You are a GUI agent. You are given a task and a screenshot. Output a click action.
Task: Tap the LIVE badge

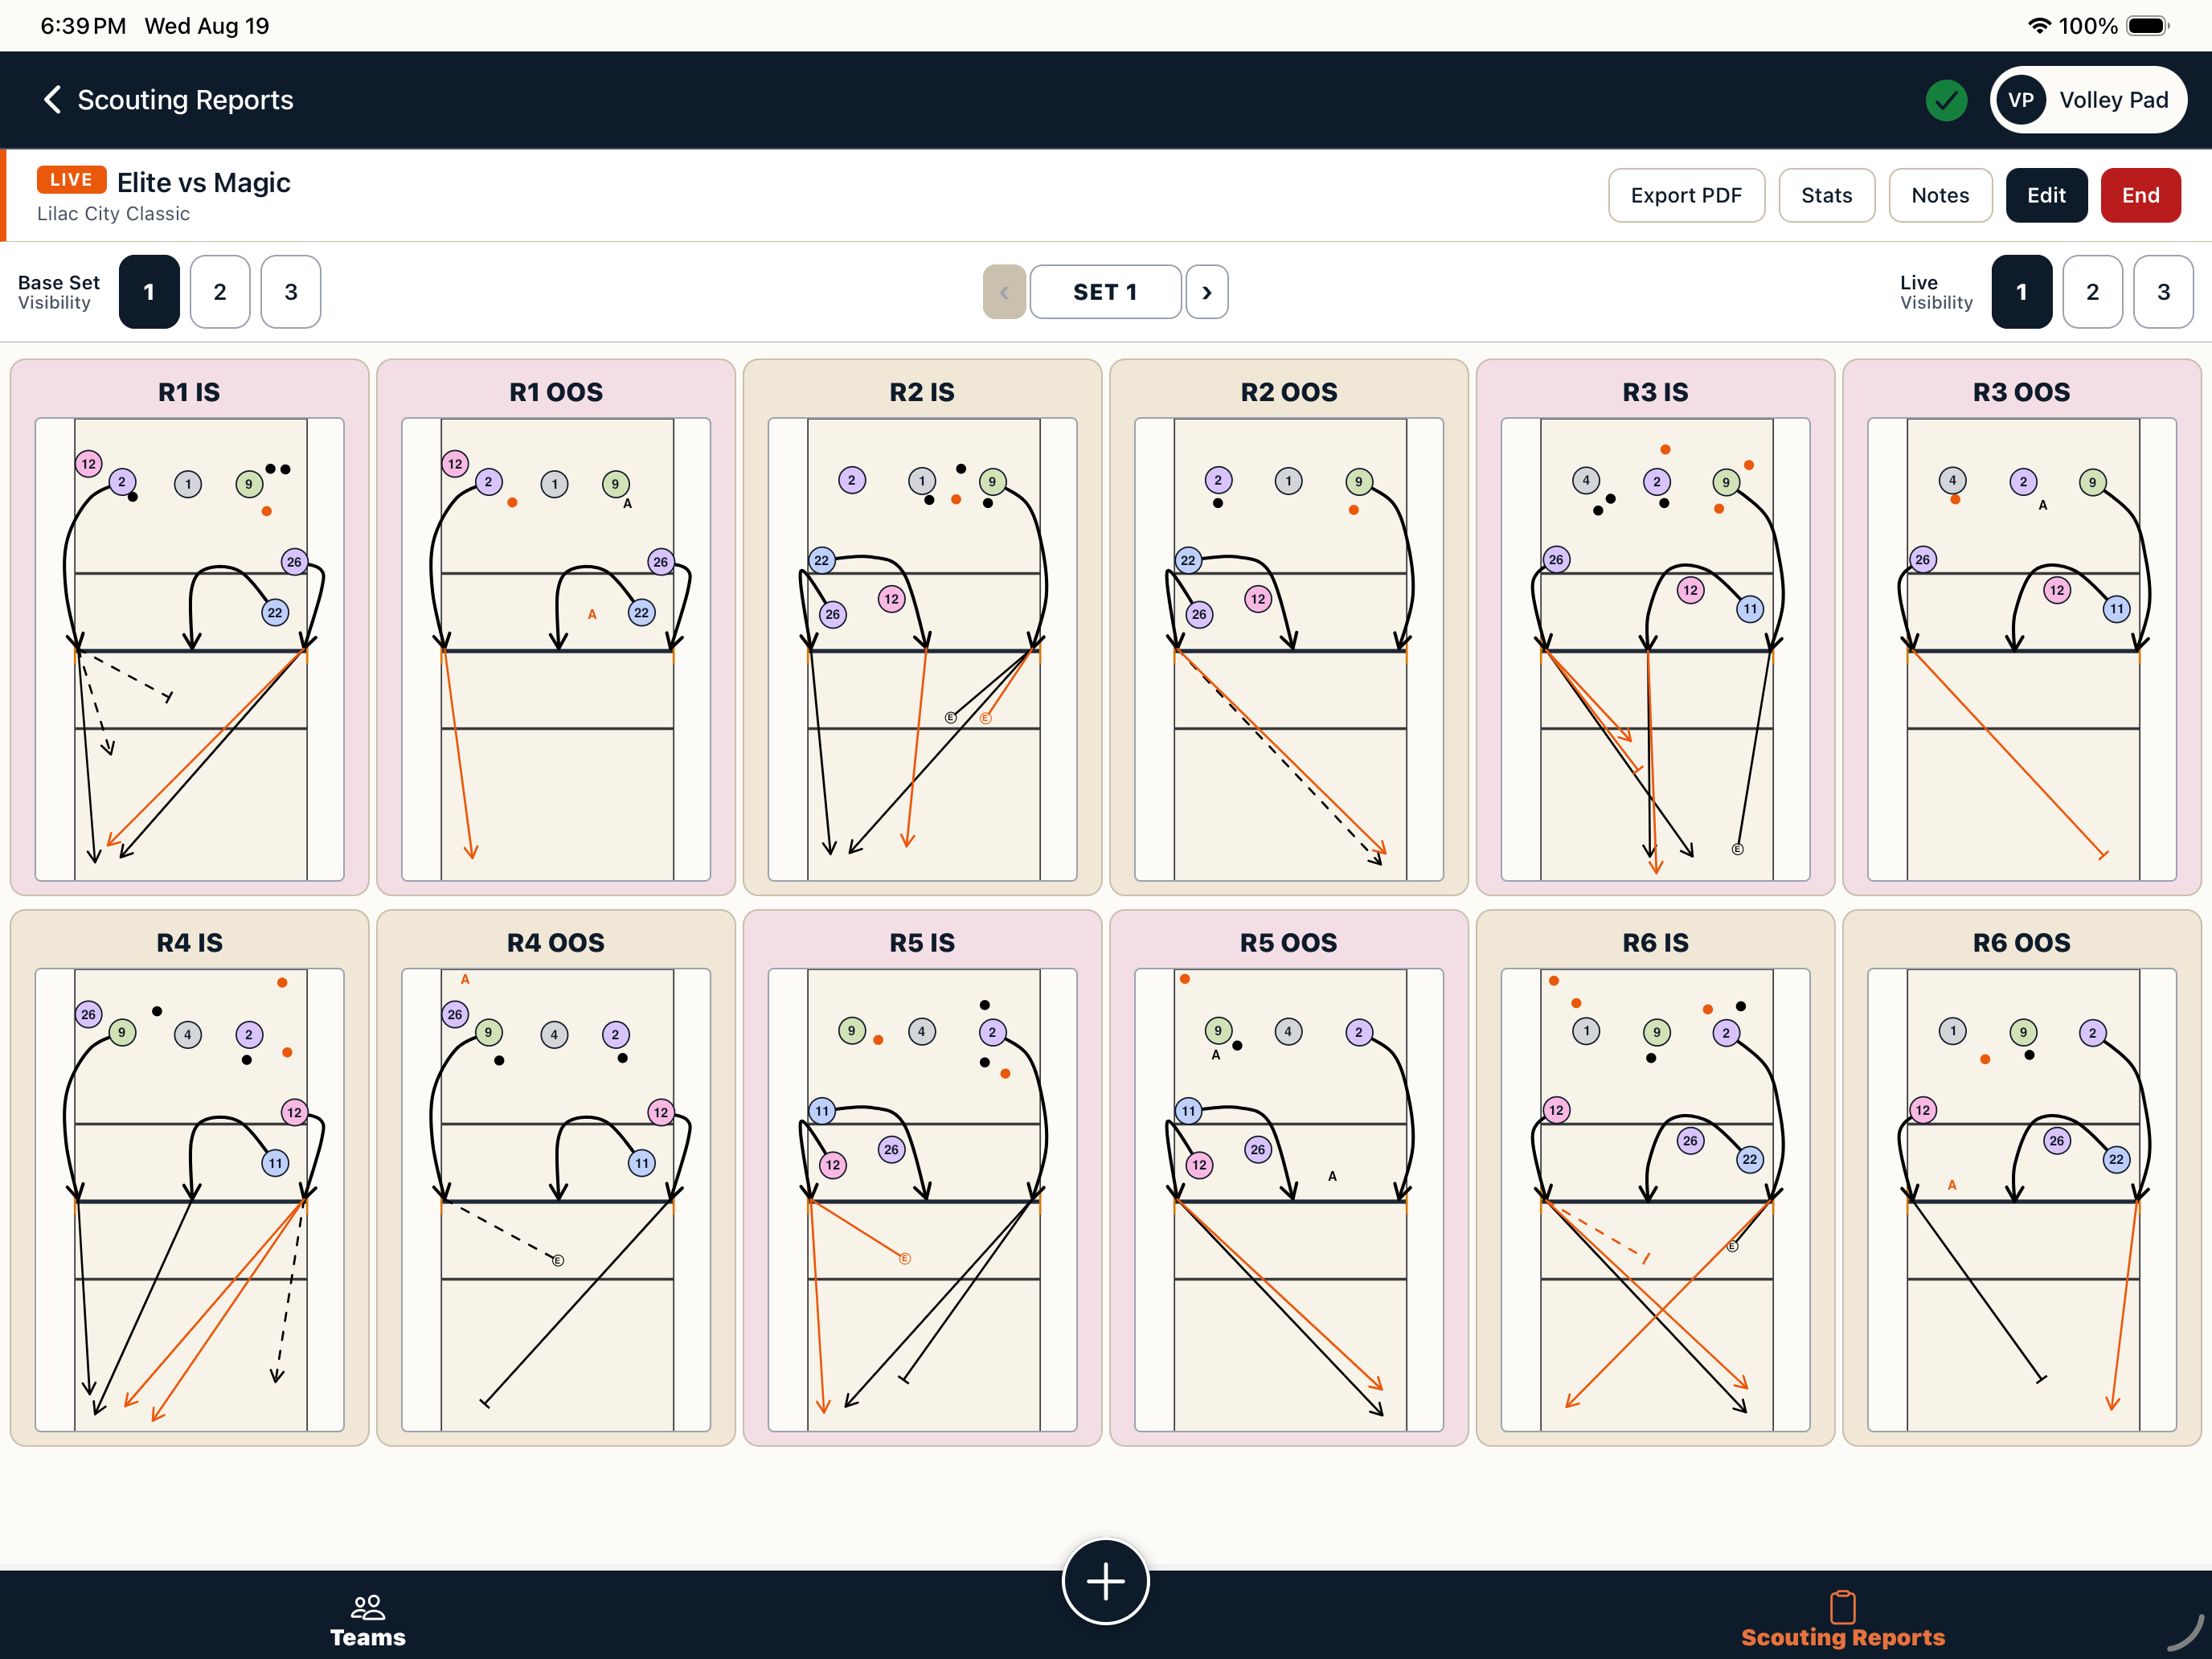(71, 179)
